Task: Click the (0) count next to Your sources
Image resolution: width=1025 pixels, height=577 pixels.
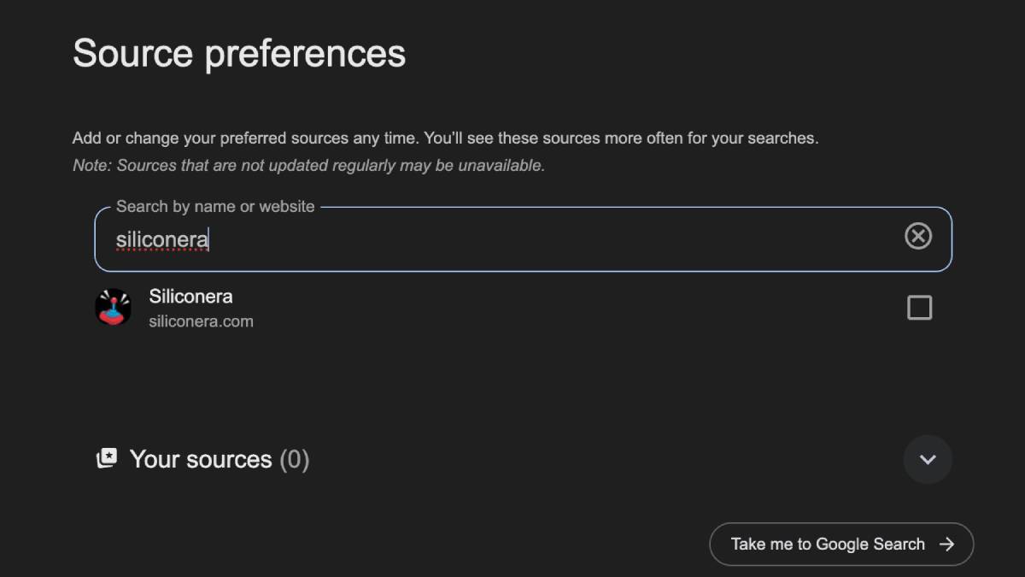Action: pyautogui.click(x=294, y=460)
